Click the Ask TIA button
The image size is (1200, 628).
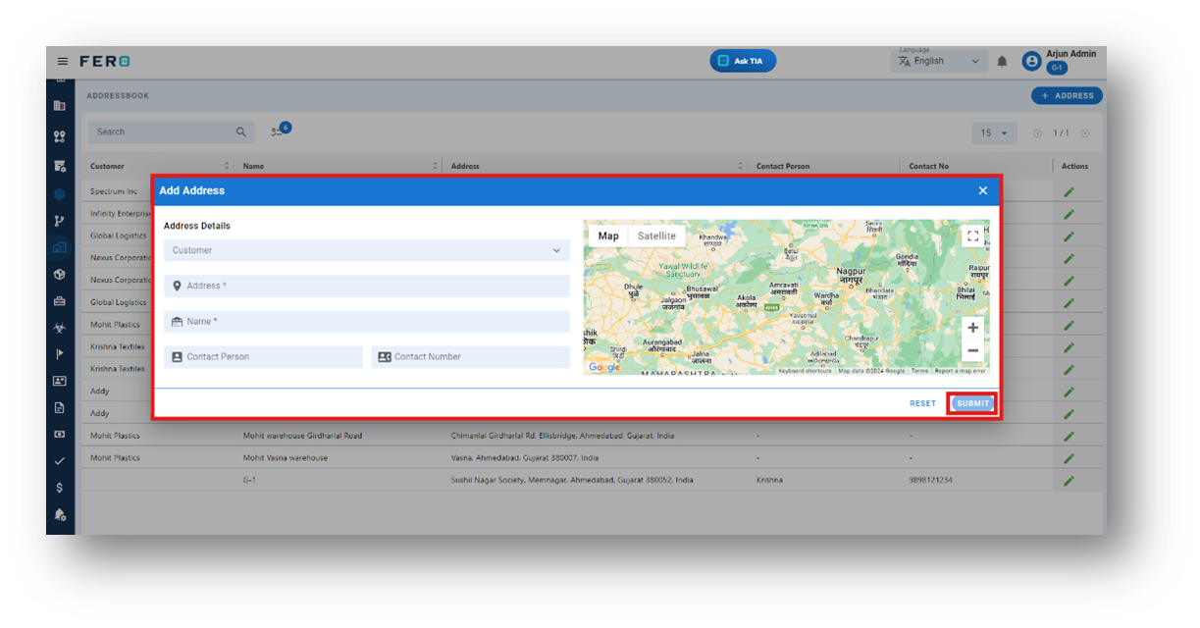(743, 61)
